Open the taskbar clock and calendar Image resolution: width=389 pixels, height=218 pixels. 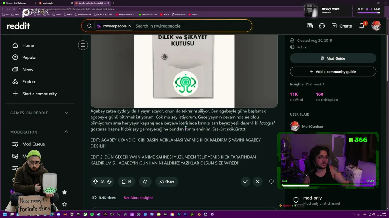pos(382,214)
